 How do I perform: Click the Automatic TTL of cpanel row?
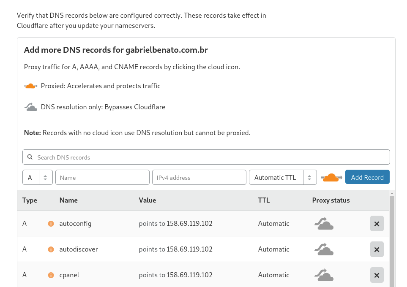click(273, 275)
